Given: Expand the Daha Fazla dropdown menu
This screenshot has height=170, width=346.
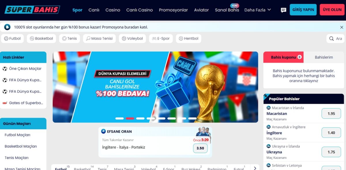Looking at the screenshot, I should 258,10.
